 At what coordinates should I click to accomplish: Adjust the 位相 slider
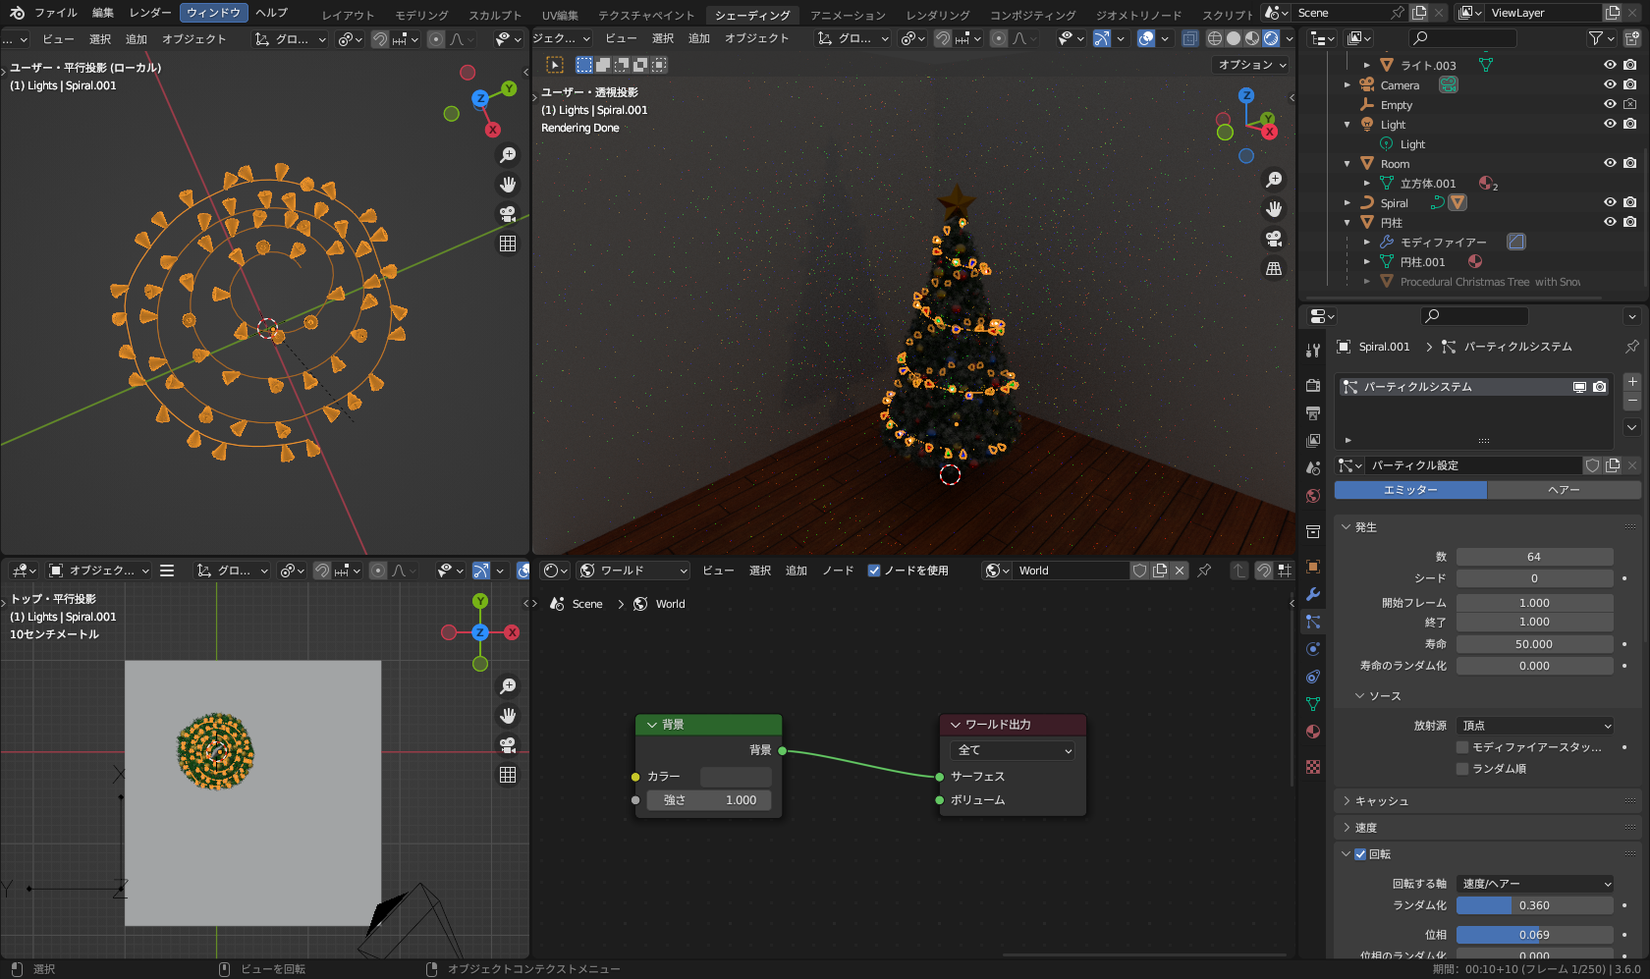click(1535, 935)
